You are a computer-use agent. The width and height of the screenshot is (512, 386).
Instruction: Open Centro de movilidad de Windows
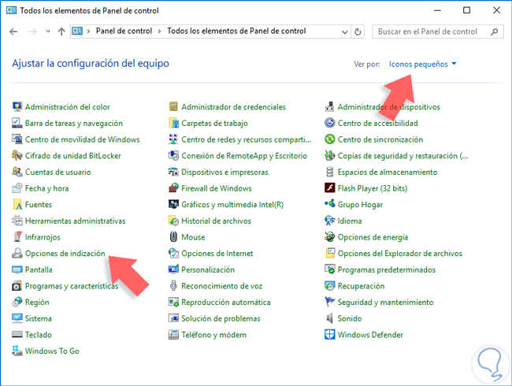[x=82, y=139]
